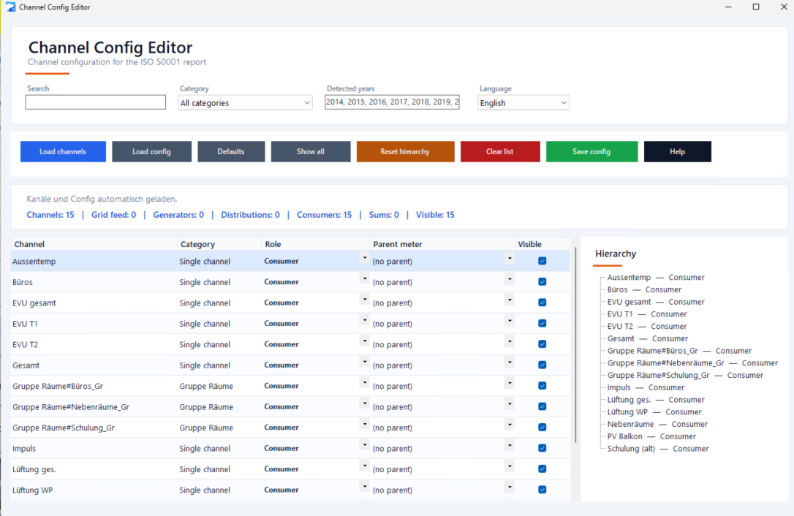
Task: Open the Role dropdown for EVU gesamt
Action: tap(365, 300)
